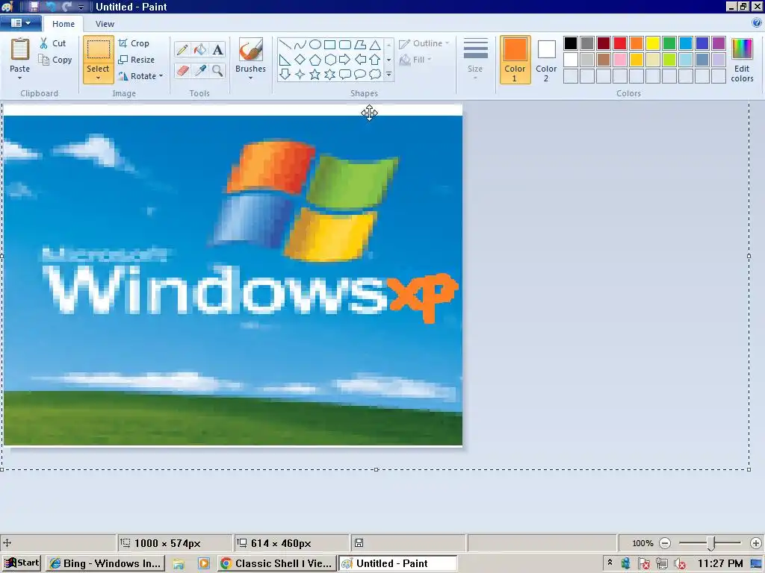
Task: Click the Resize button
Action: pyautogui.click(x=137, y=60)
